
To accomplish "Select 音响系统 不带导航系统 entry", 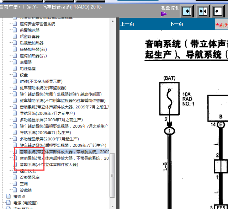I will (65, 158).
